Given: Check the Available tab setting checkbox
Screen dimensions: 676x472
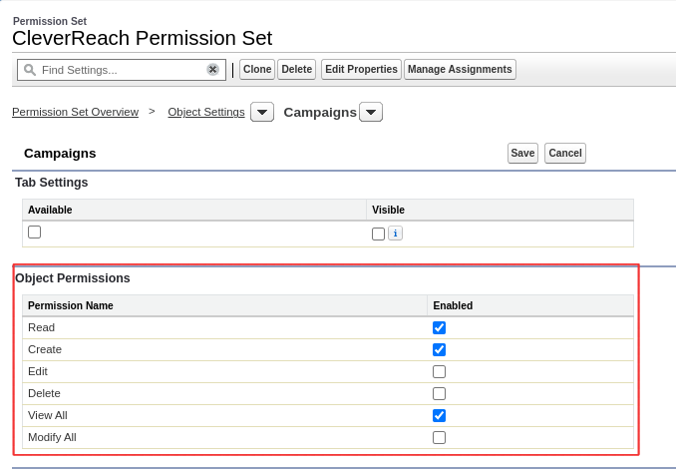Looking at the screenshot, I should coord(35,233).
